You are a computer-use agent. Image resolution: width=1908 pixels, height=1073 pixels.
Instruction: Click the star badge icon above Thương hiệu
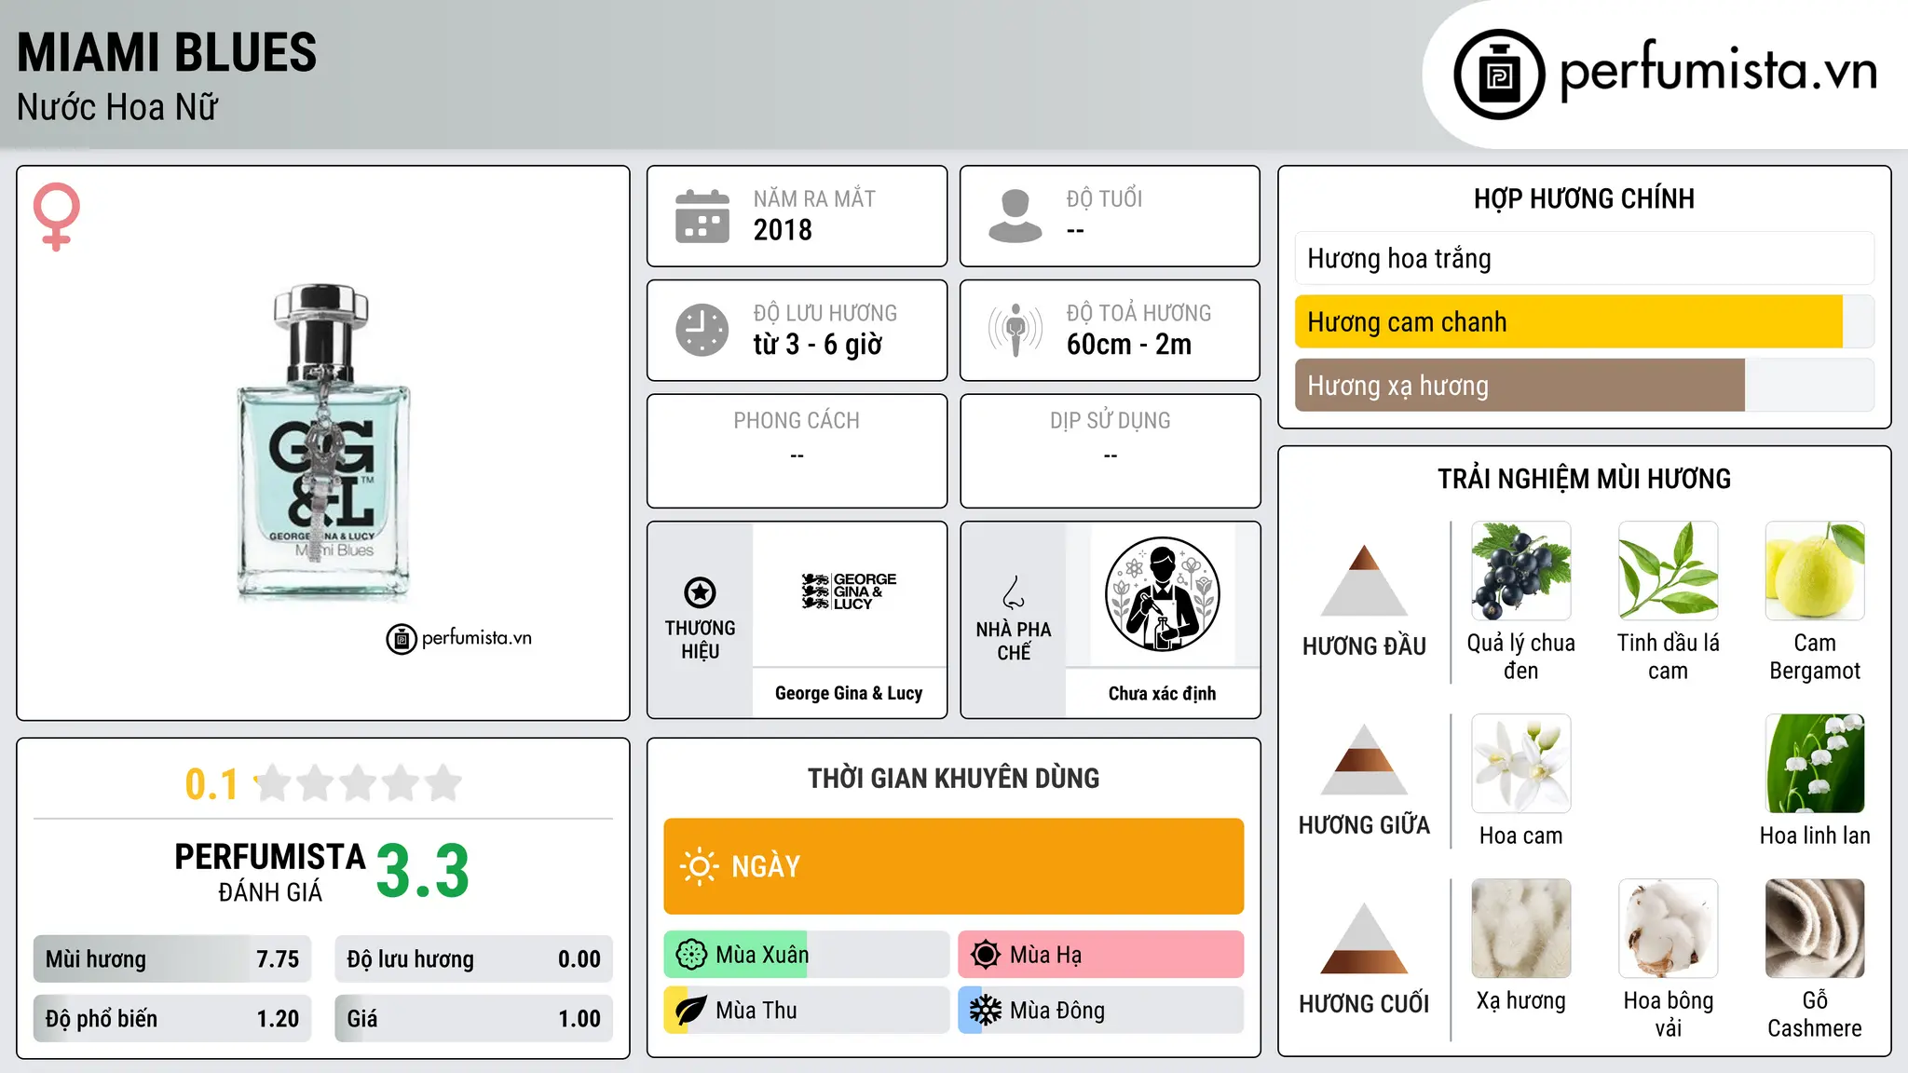[x=701, y=592]
